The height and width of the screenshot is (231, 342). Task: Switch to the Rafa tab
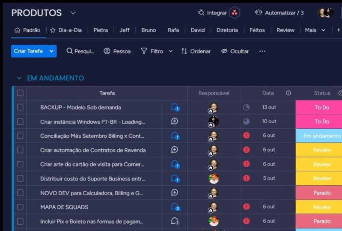point(173,30)
